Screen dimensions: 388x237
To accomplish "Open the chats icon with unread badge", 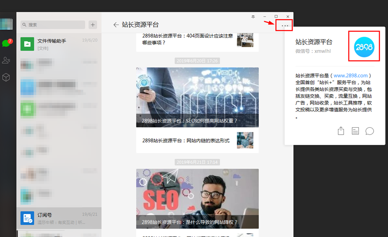I will (6, 43).
